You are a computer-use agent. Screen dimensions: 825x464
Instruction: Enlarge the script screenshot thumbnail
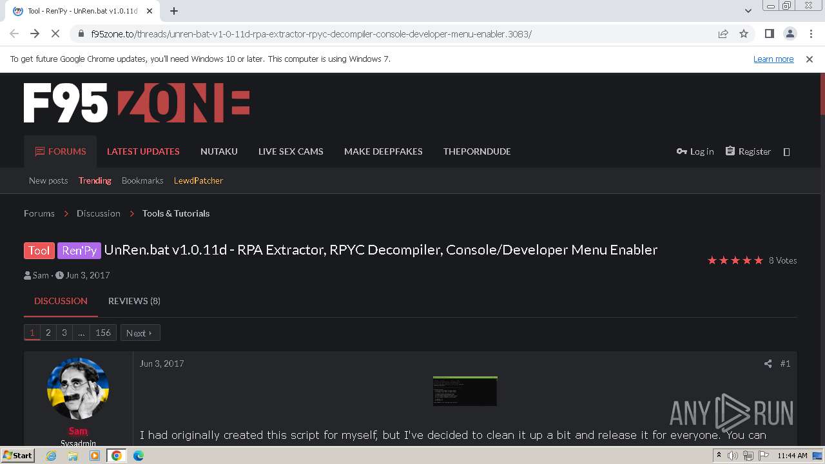tap(465, 391)
